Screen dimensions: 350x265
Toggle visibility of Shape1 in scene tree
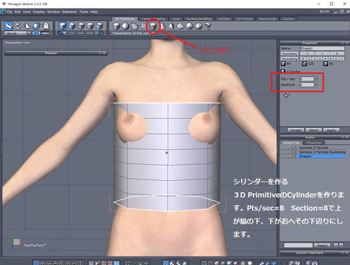tap(290, 156)
